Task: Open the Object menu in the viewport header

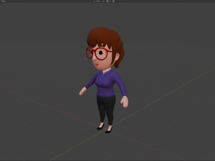Action: point(3,1)
